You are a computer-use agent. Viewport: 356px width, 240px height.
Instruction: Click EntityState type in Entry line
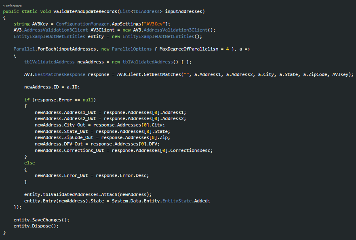coord(177,201)
